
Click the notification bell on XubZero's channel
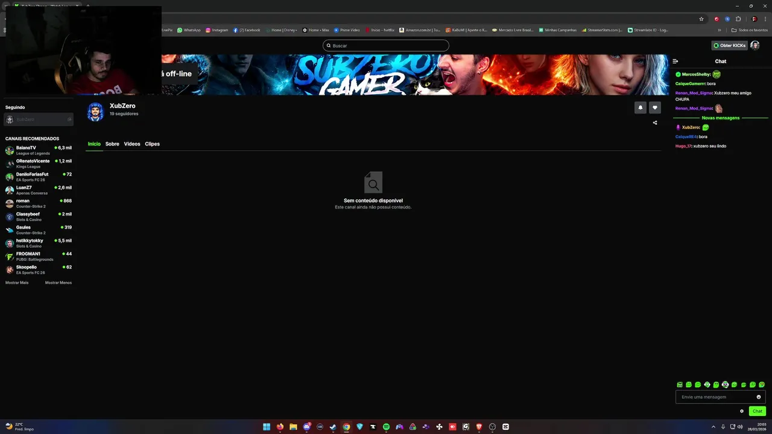[641, 107]
